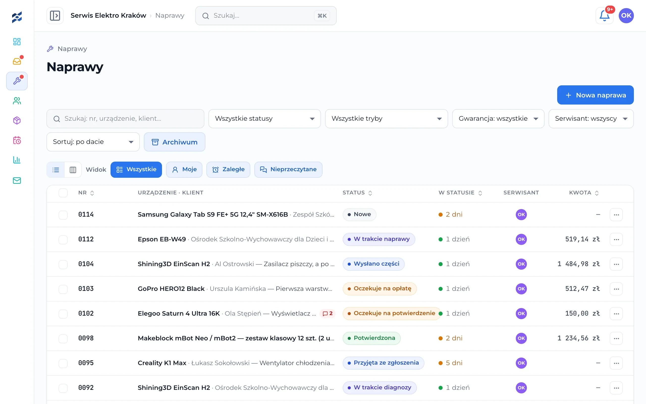The image size is (646, 404).
Task: Expand the Sortuj: po dacie dropdown
Action: pyautogui.click(x=93, y=142)
